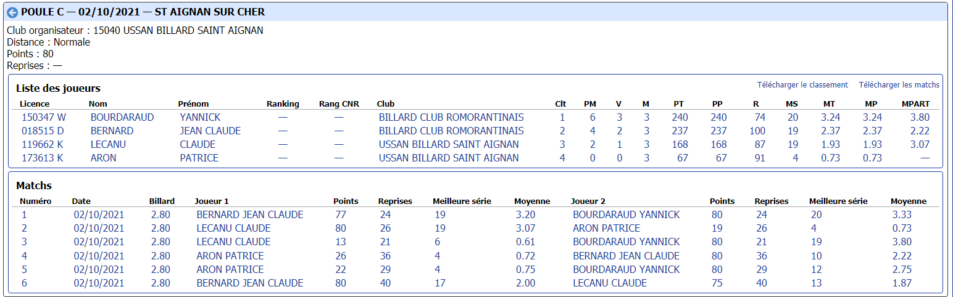
Task: Click club name in BOURDARAUD's row
Action: click(x=451, y=117)
